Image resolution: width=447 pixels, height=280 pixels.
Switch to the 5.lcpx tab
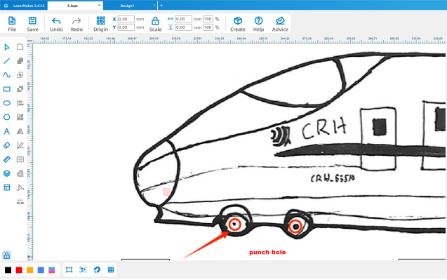pyautogui.click(x=75, y=6)
